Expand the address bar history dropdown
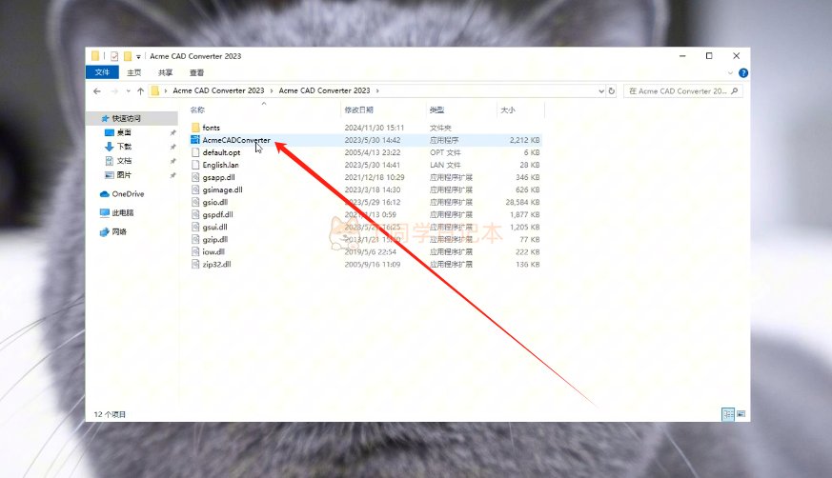This screenshot has width=832, height=478. point(600,90)
